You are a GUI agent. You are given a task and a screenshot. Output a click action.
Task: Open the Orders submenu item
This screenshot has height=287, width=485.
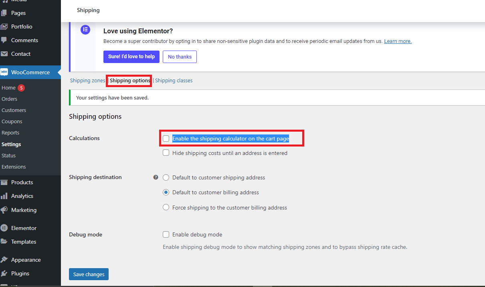pyautogui.click(x=9, y=99)
